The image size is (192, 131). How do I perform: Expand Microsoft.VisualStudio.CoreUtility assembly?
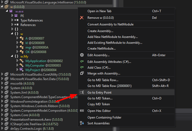click(2, 74)
